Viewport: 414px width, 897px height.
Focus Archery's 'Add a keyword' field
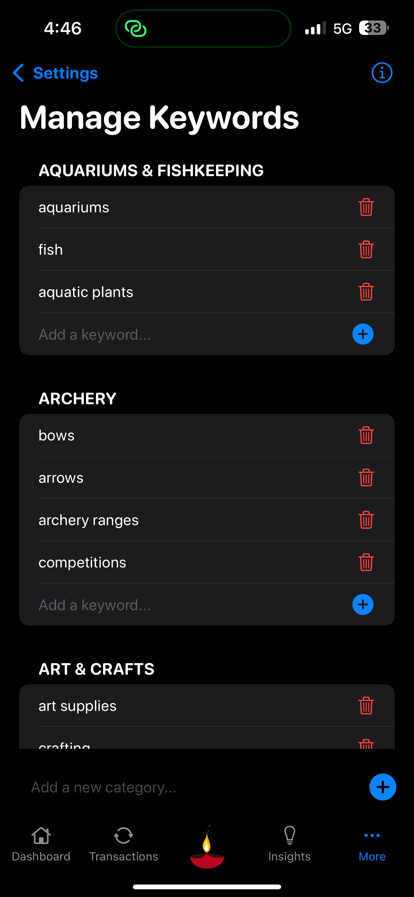192,605
